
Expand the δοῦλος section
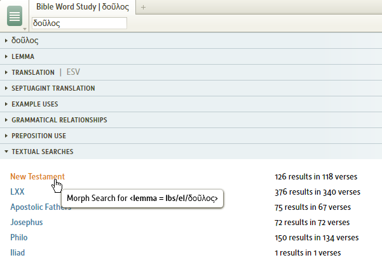click(x=191, y=41)
